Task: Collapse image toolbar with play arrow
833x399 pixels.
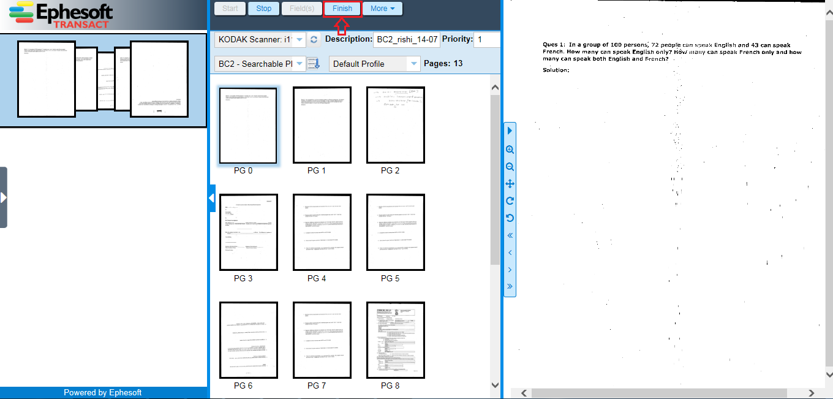Action: coord(510,131)
